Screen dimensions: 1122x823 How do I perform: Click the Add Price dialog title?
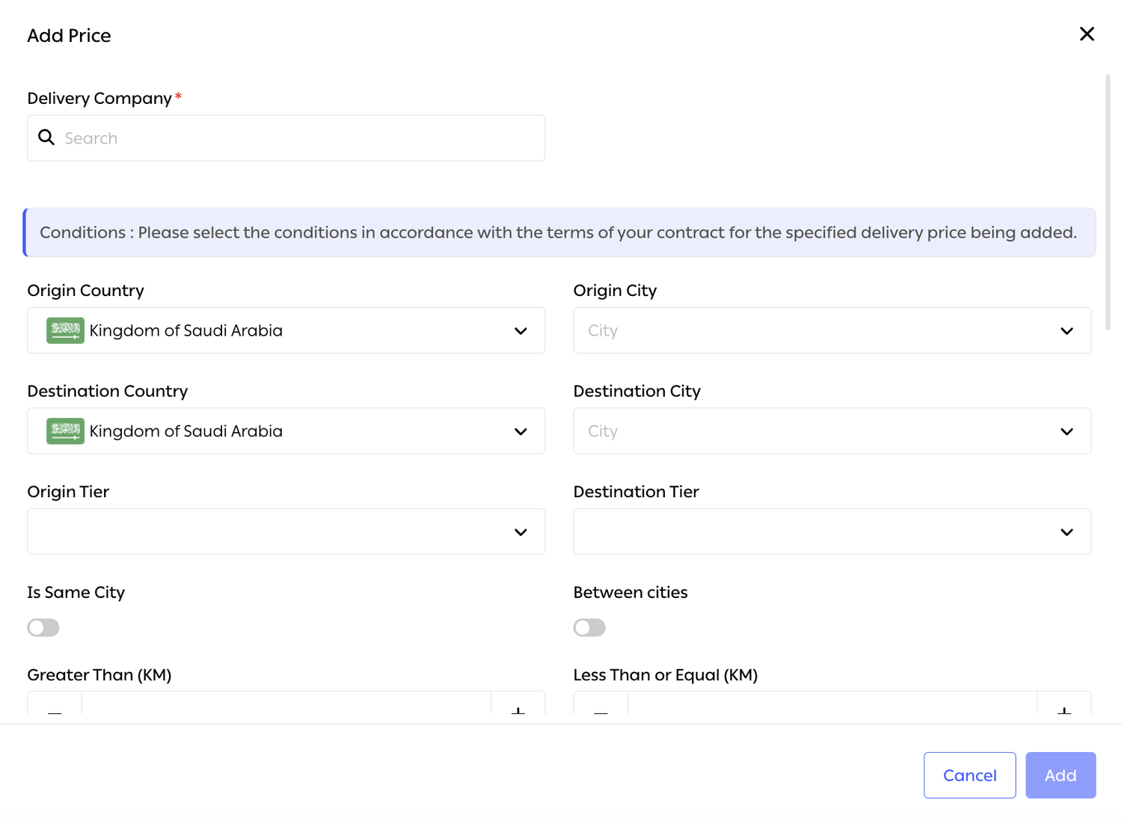click(x=69, y=36)
